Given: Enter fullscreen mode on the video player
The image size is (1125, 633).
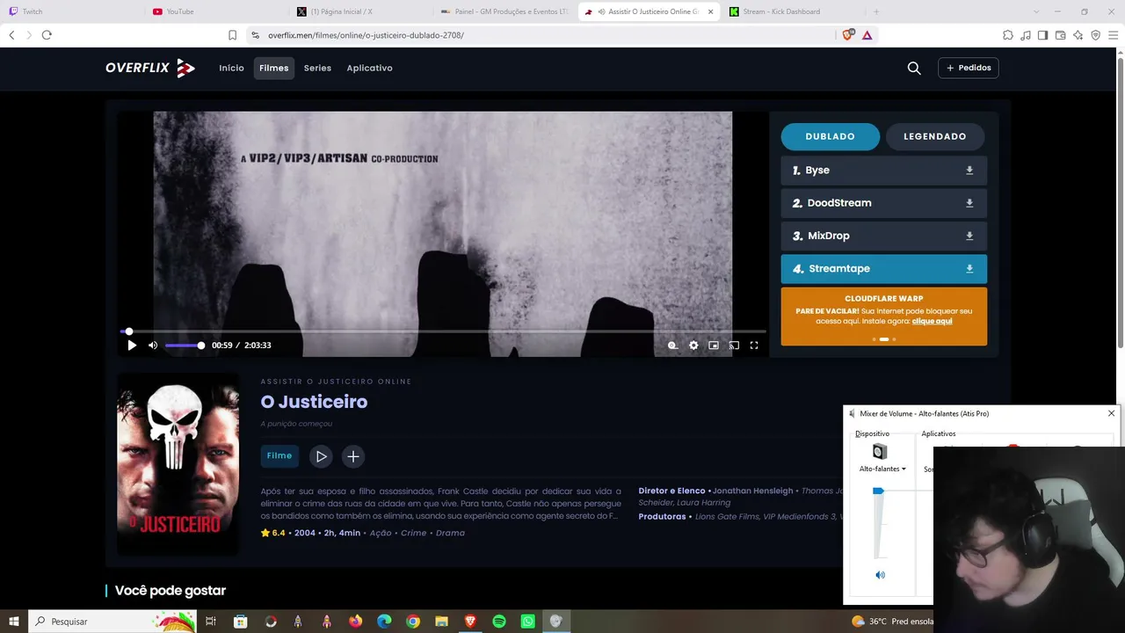Looking at the screenshot, I should [754, 346].
